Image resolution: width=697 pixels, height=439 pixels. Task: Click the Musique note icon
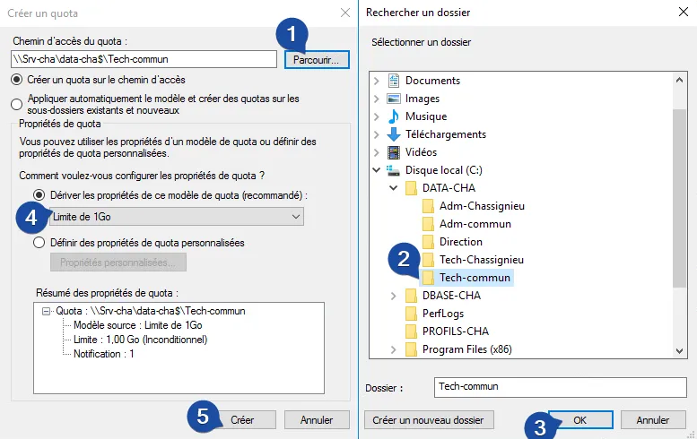tap(394, 116)
